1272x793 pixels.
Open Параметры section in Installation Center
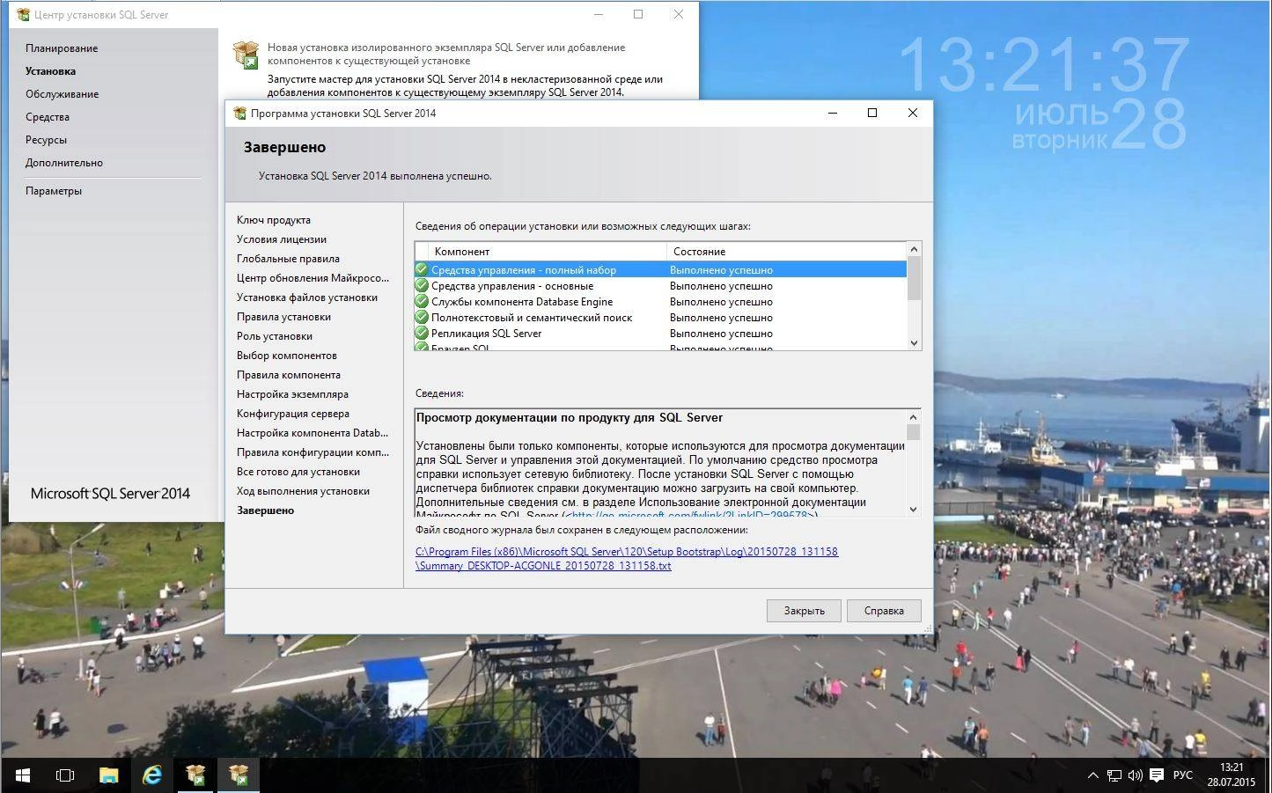point(54,191)
